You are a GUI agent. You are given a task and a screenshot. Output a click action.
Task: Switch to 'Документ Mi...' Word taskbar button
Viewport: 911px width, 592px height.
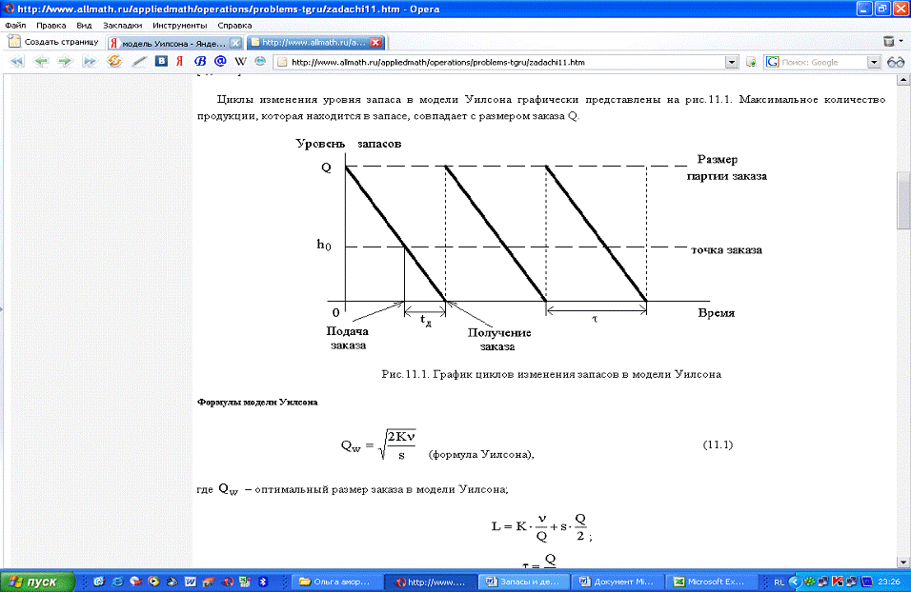[x=617, y=582]
